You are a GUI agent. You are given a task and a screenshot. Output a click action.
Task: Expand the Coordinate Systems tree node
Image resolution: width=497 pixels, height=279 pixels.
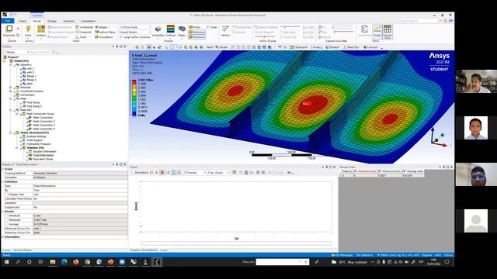pyautogui.click(x=11, y=91)
